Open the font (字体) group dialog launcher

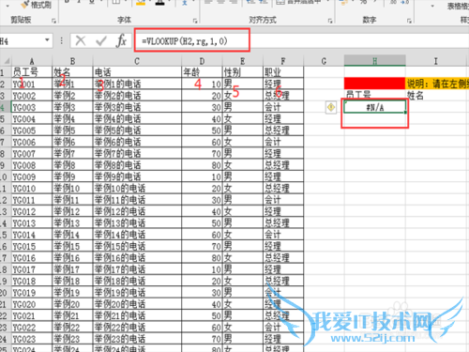coord(195,21)
